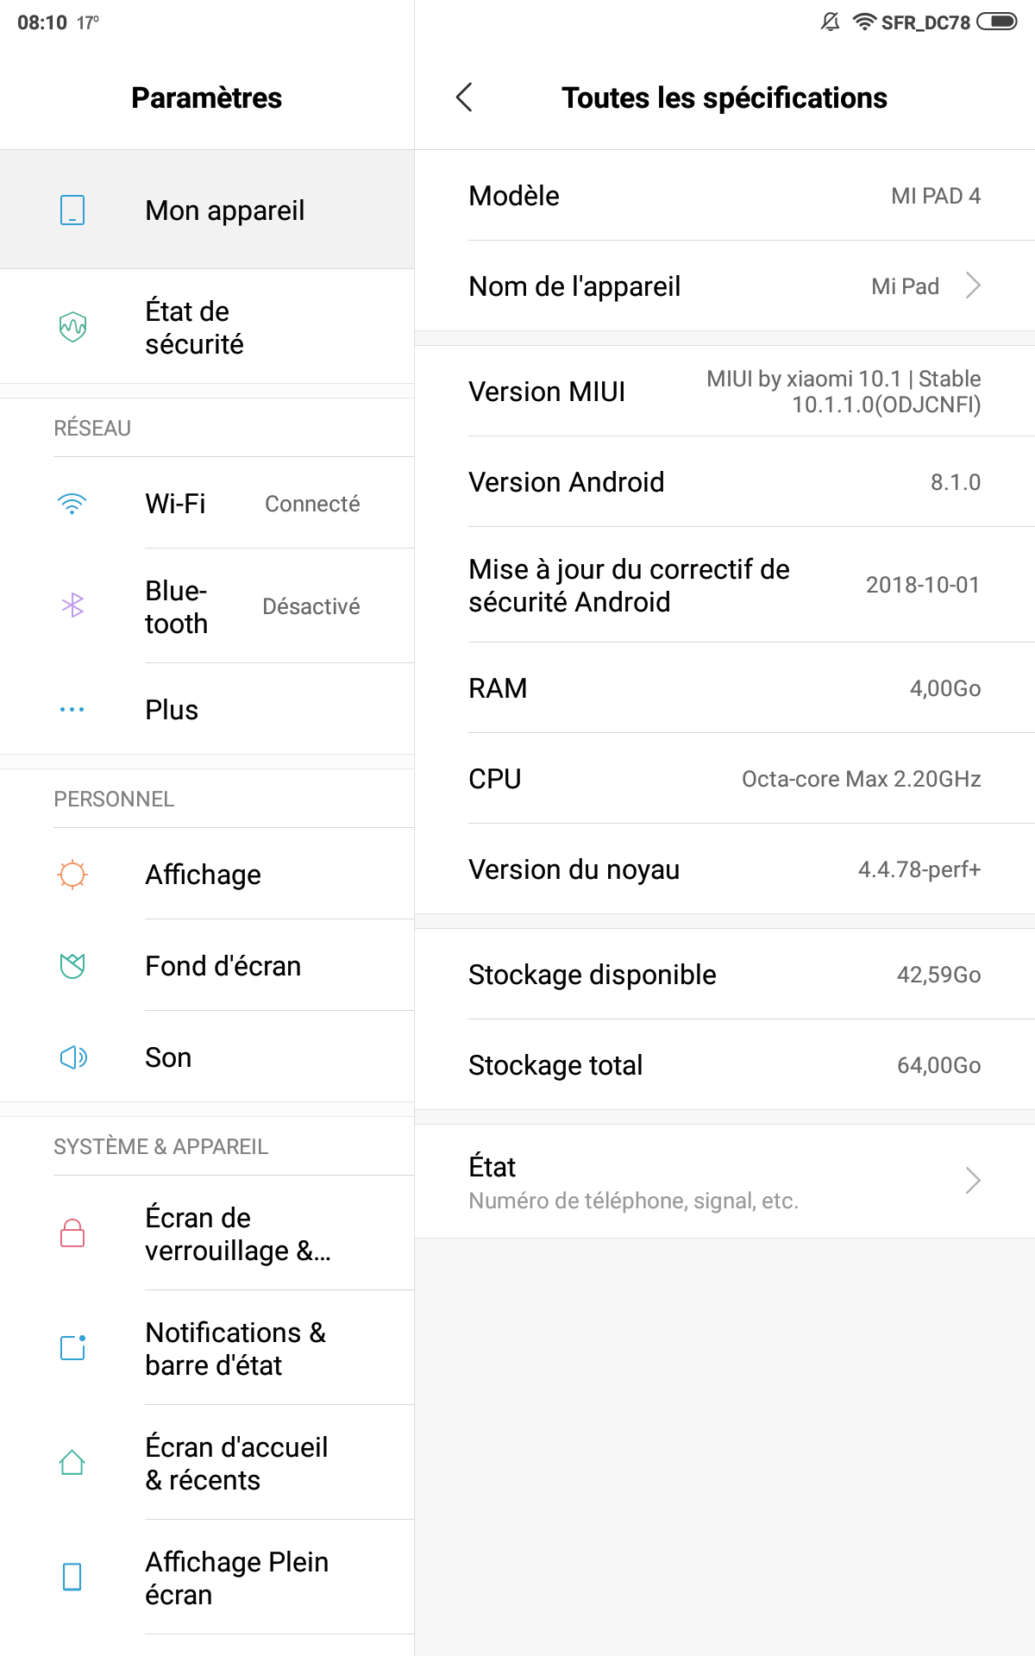Screen dimensions: 1035x1656
Task: Tap the Son speaker icon
Action: coord(72,1057)
